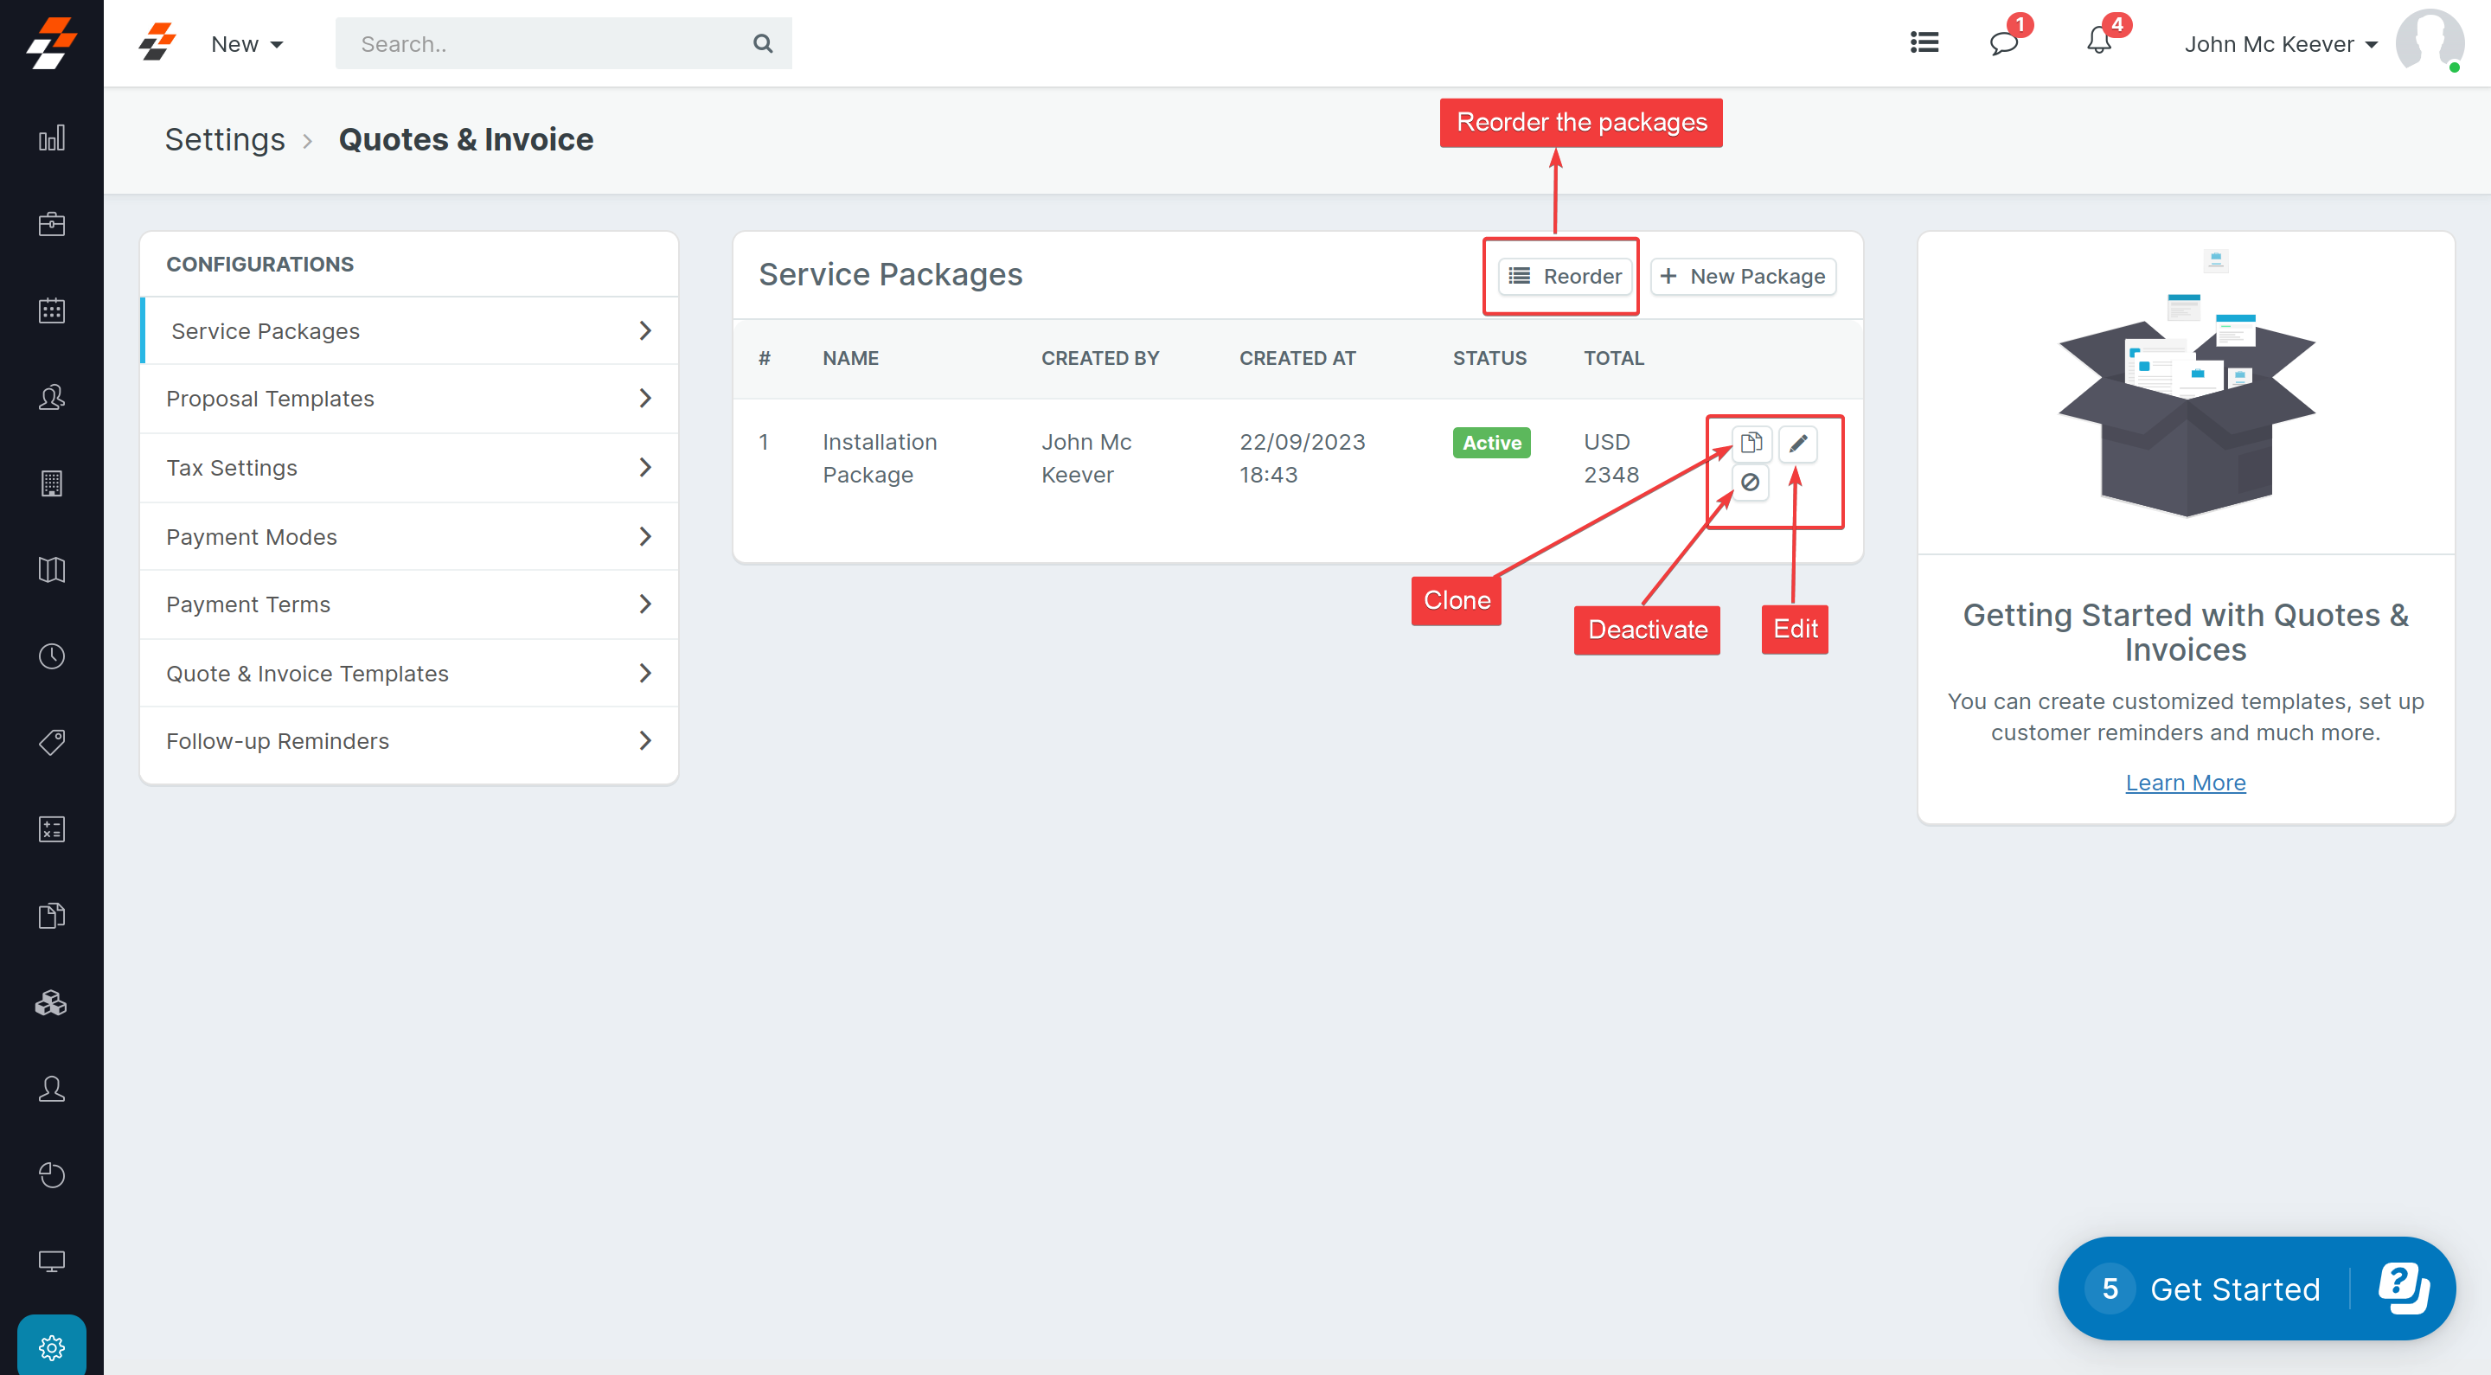Click the New Package button

(1743, 277)
